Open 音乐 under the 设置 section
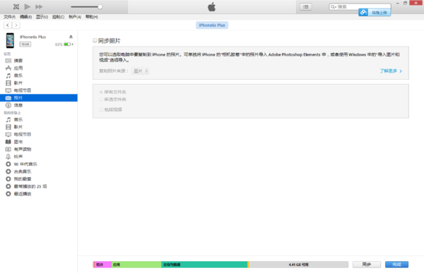424x273 pixels. tap(39, 75)
